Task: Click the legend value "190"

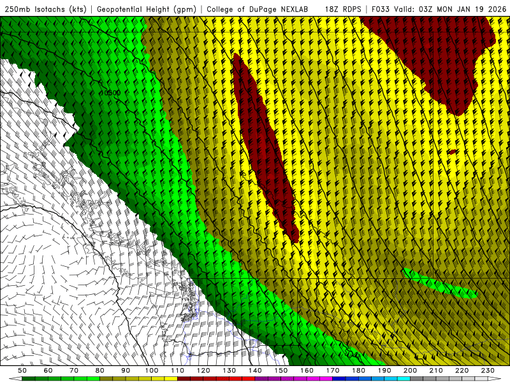Action: coord(384,371)
